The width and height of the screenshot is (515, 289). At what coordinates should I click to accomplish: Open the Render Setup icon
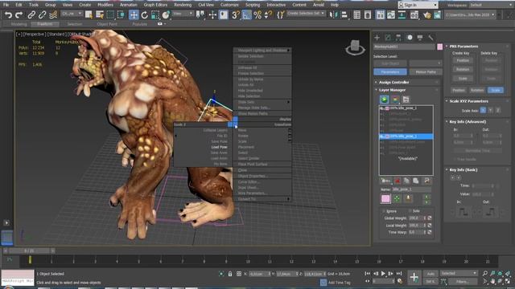[414, 15]
